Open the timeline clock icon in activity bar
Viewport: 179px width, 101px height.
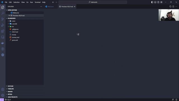pyautogui.click(x=3, y=49)
